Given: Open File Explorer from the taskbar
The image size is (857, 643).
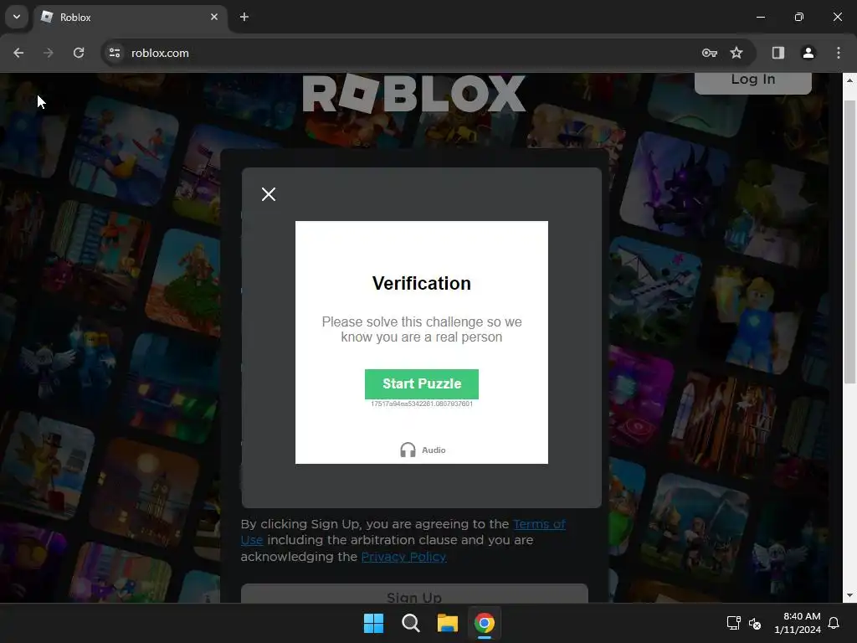Looking at the screenshot, I should [x=448, y=623].
